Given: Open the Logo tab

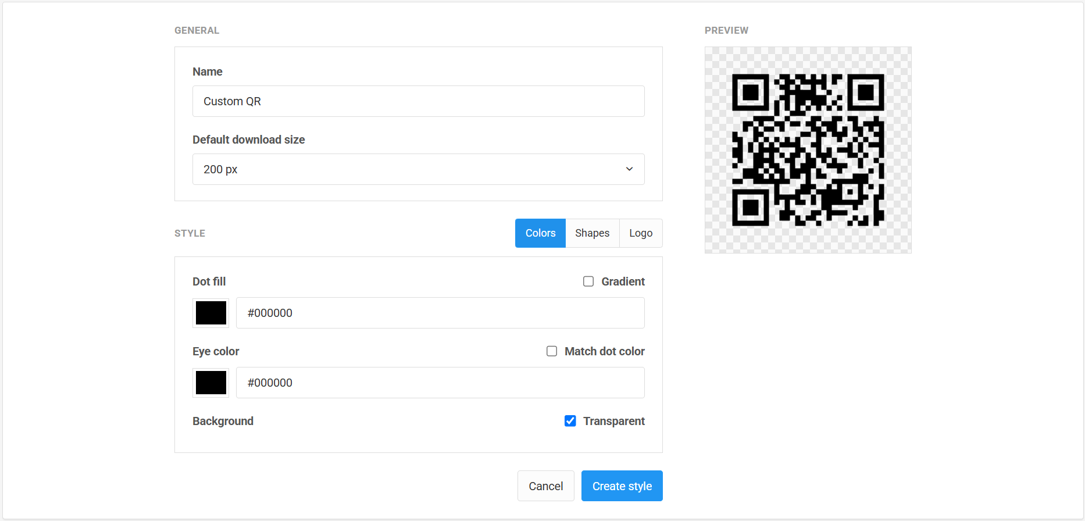Looking at the screenshot, I should 641,233.
